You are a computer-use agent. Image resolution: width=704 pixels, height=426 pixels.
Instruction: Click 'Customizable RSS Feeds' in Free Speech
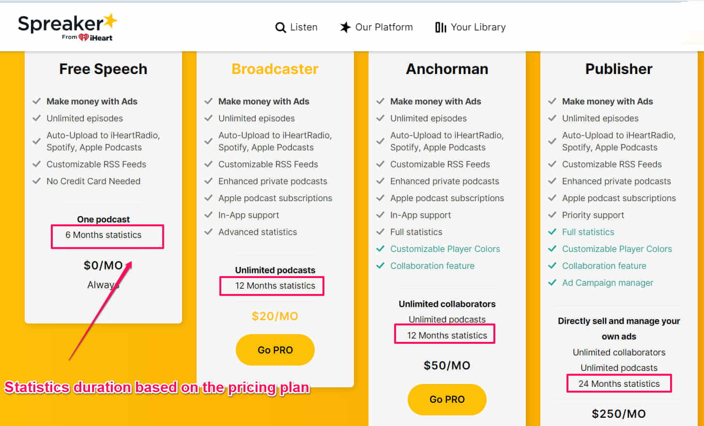click(x=96, y=164)
